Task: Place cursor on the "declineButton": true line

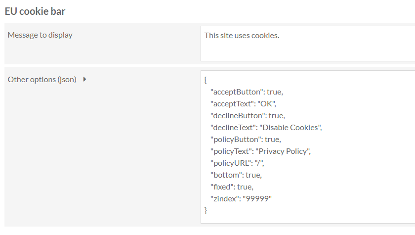Action: point(248,116)
